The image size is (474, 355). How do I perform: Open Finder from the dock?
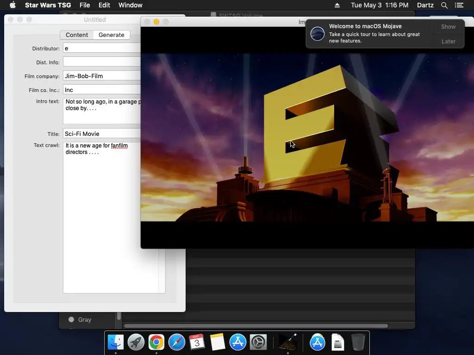click(115, 343)
